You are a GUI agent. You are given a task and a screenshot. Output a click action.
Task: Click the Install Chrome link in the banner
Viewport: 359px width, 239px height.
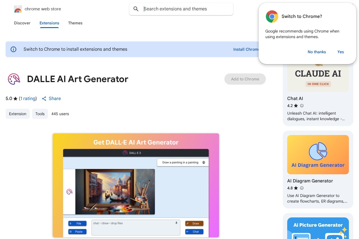246,49
